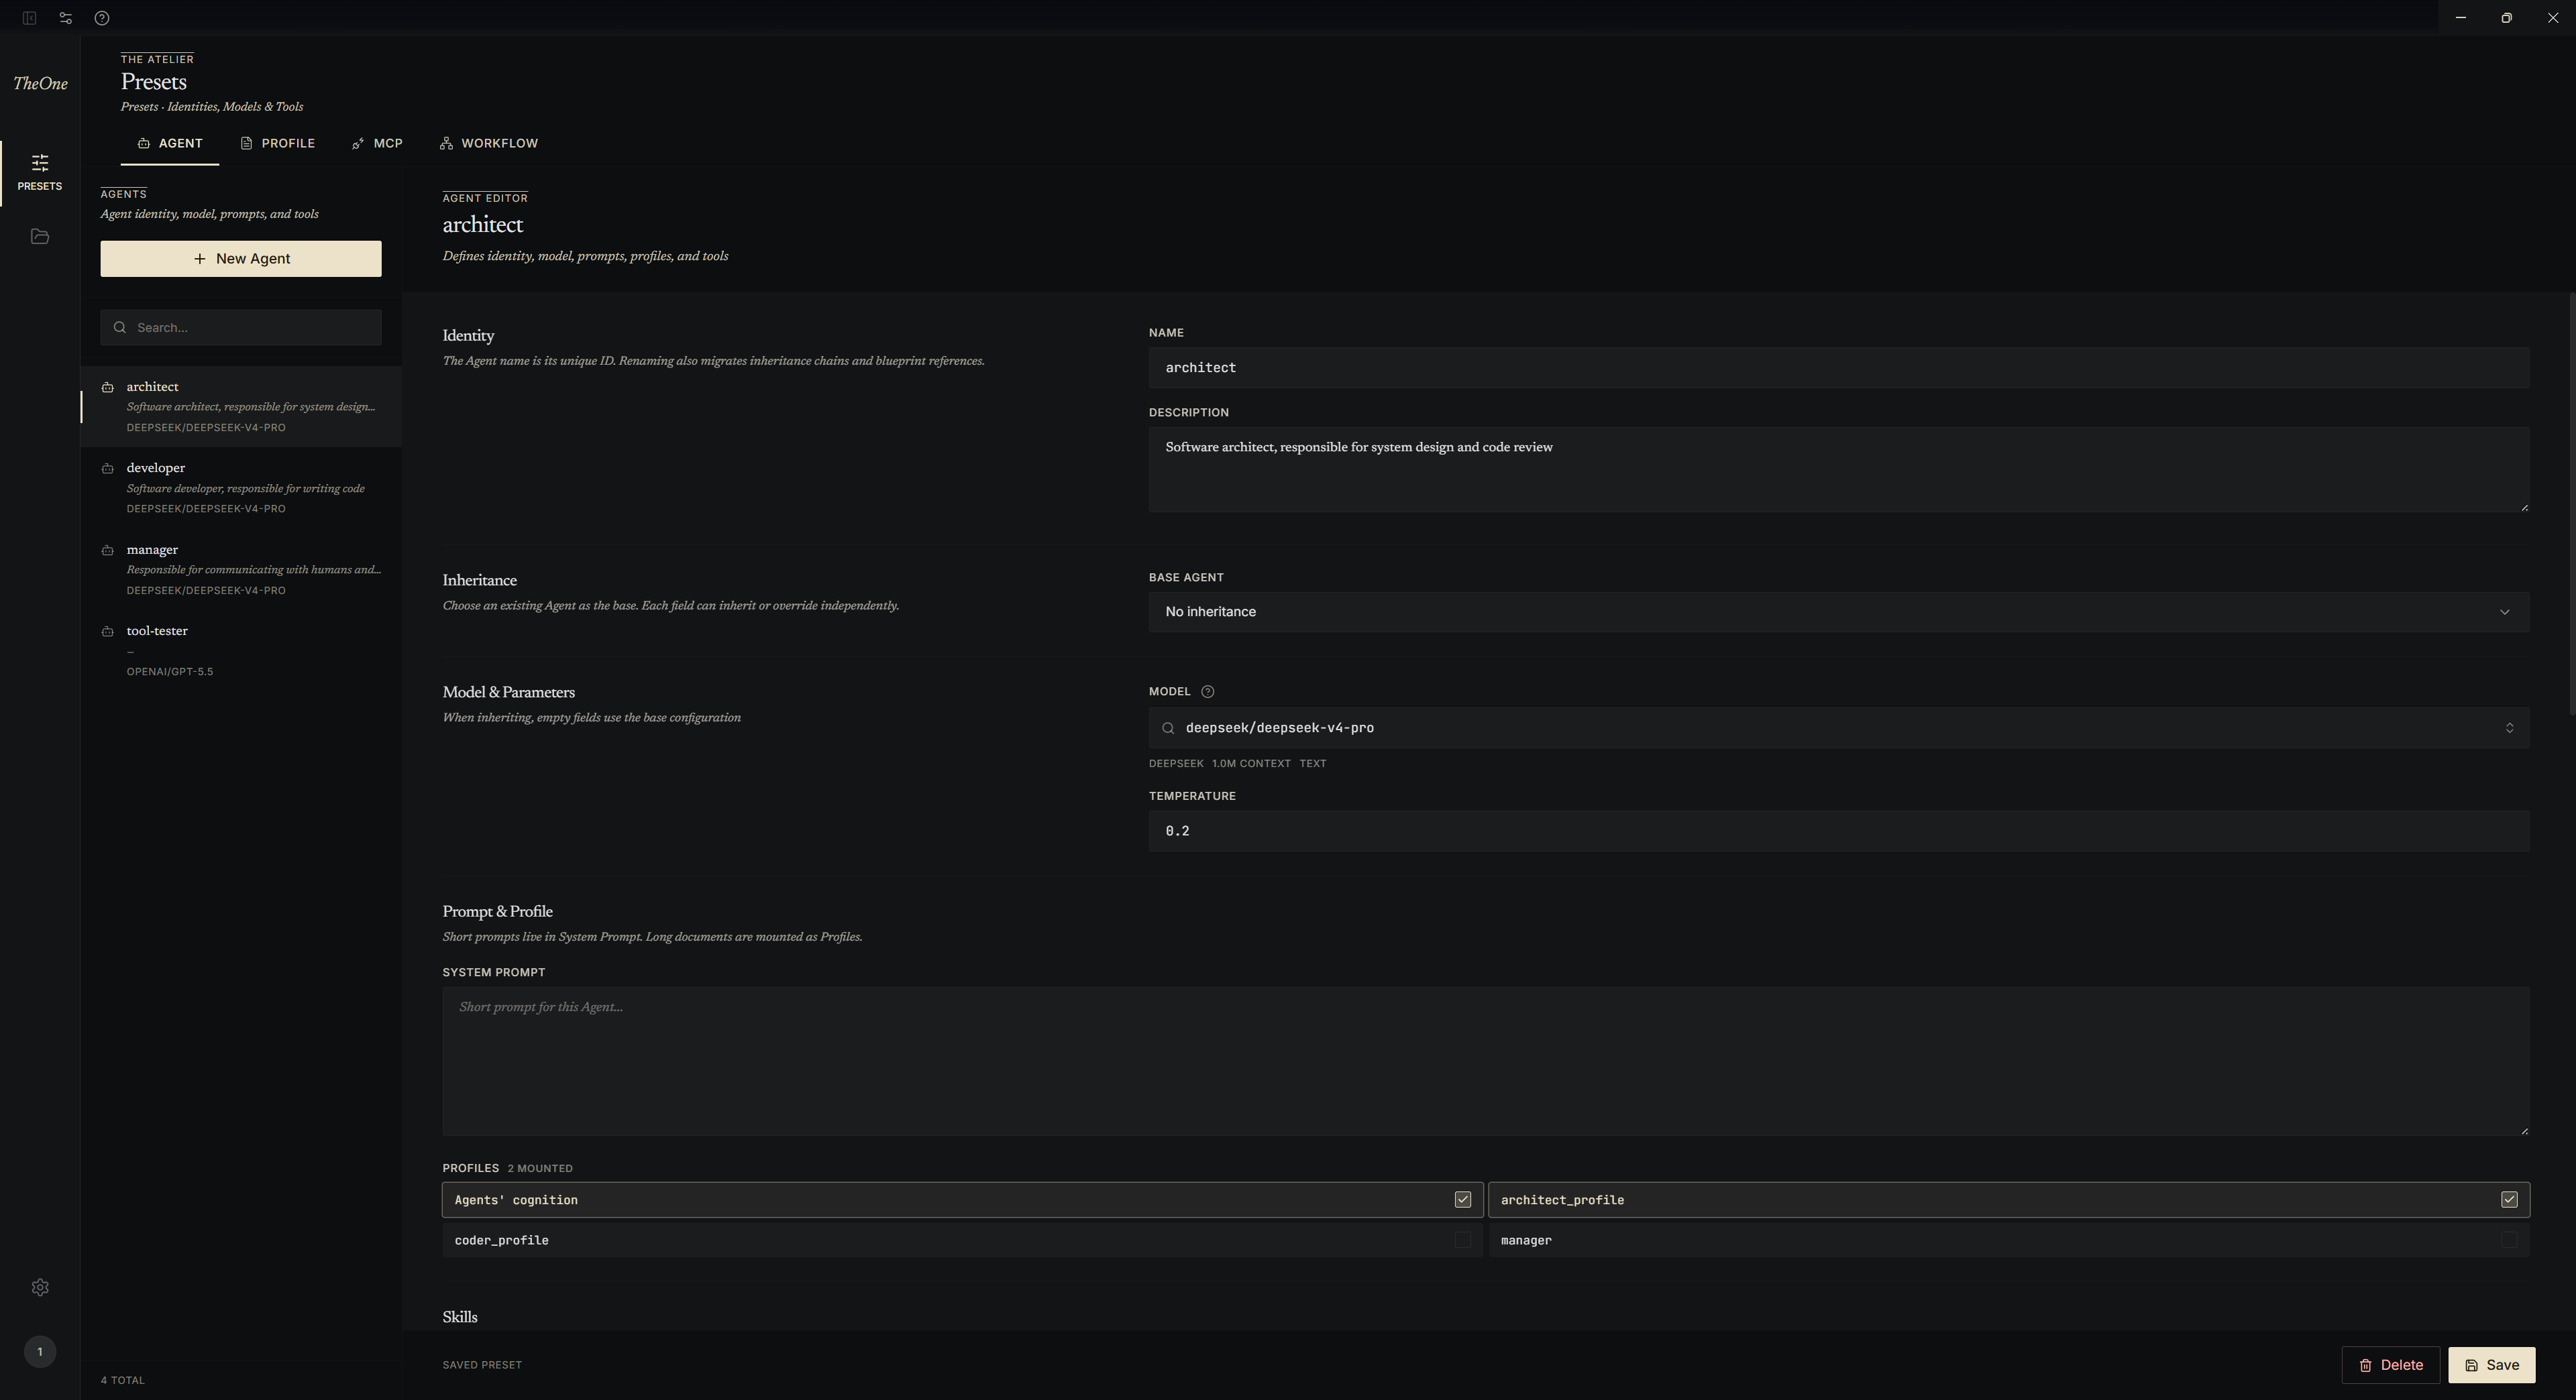
Task: Click the robot icon beside manager agent
Action: (108, 550)
